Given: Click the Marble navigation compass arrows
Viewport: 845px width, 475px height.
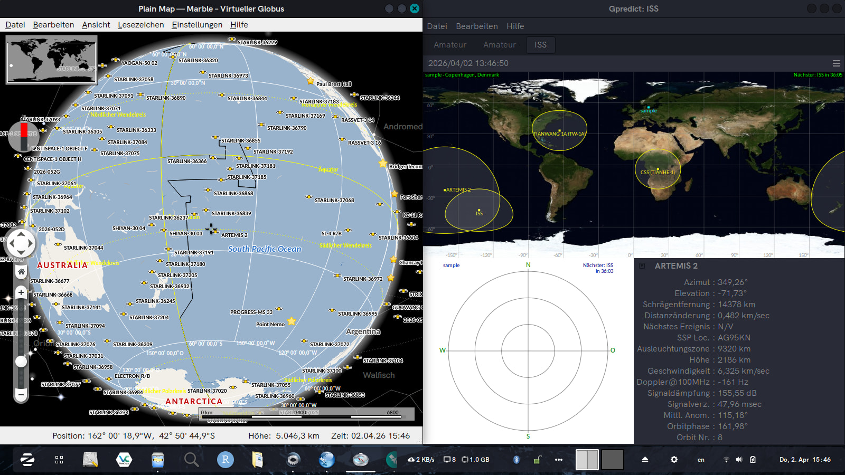Looking at the screenshot, I should pyautogui.click(x=21, y=244).
